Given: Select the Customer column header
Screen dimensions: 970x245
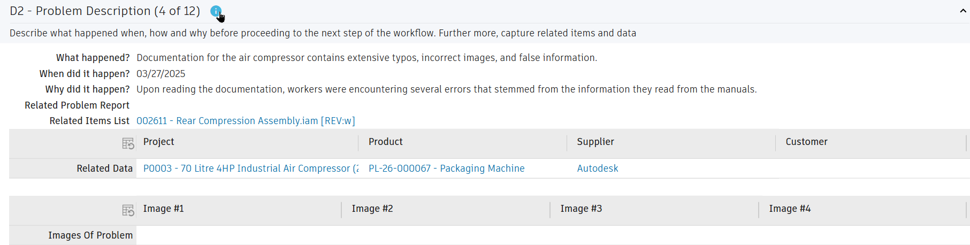Looking at the screenshot, I should tap(806, 142).
